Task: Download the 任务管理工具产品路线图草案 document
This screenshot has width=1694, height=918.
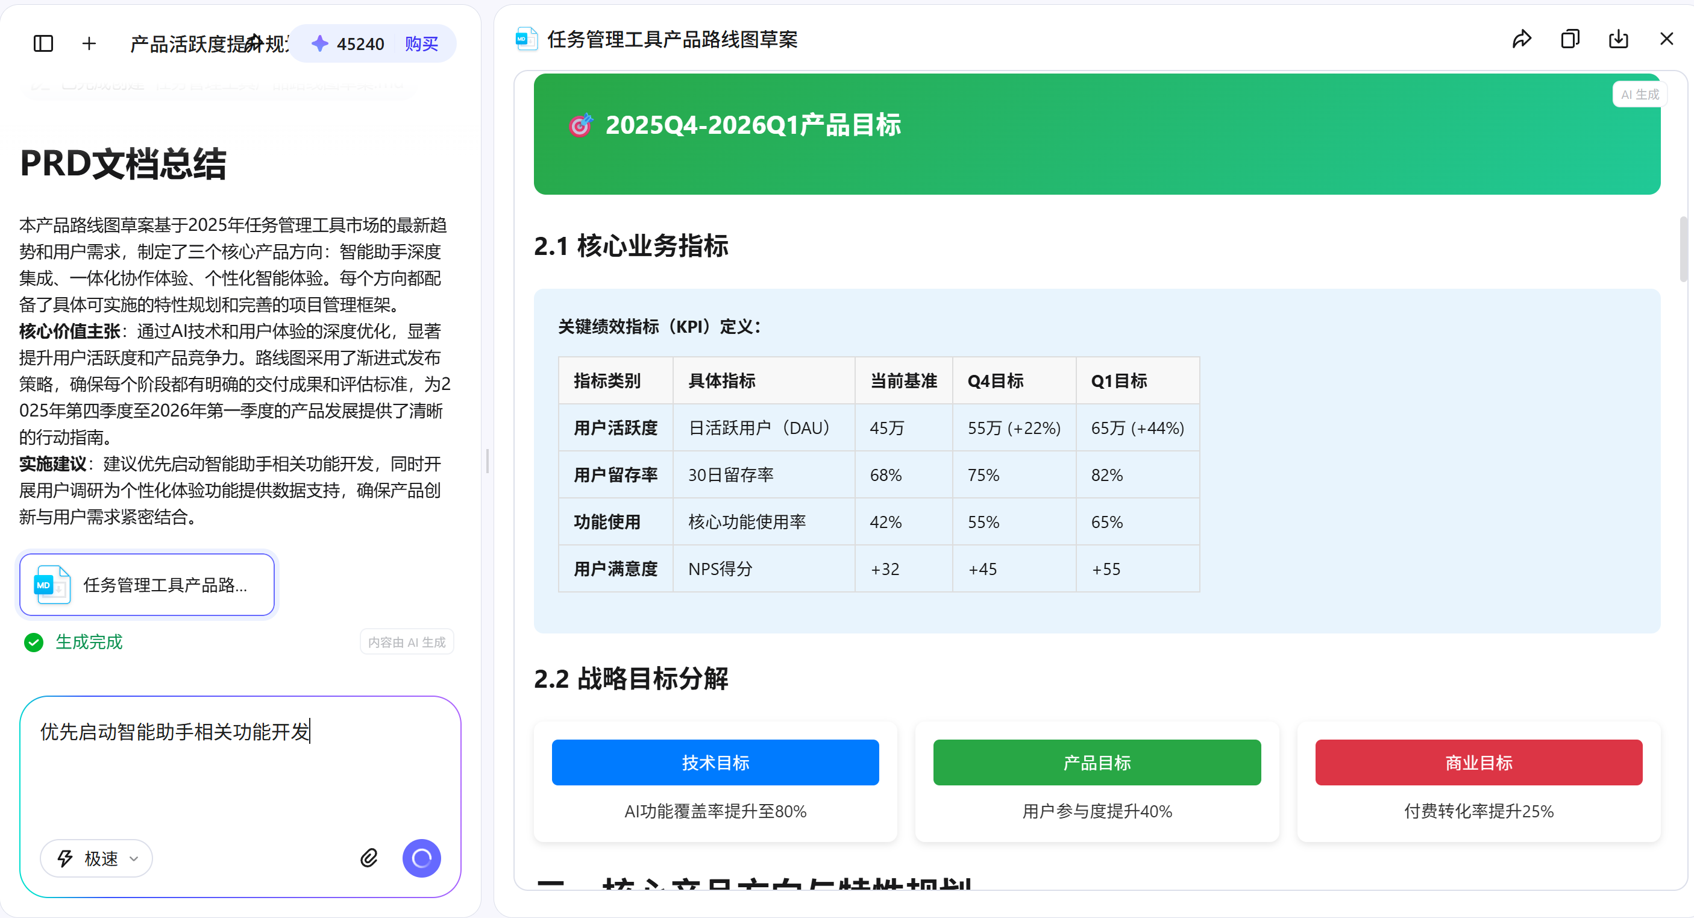Action: (x=1619, y=39)
